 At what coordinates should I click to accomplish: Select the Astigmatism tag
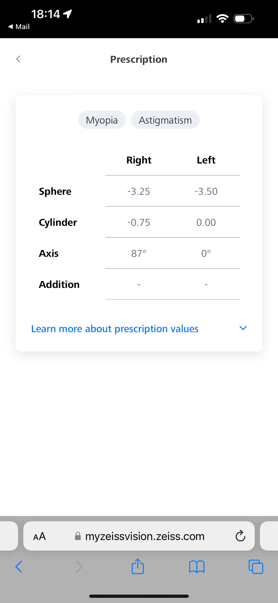[x=165, y=120]
